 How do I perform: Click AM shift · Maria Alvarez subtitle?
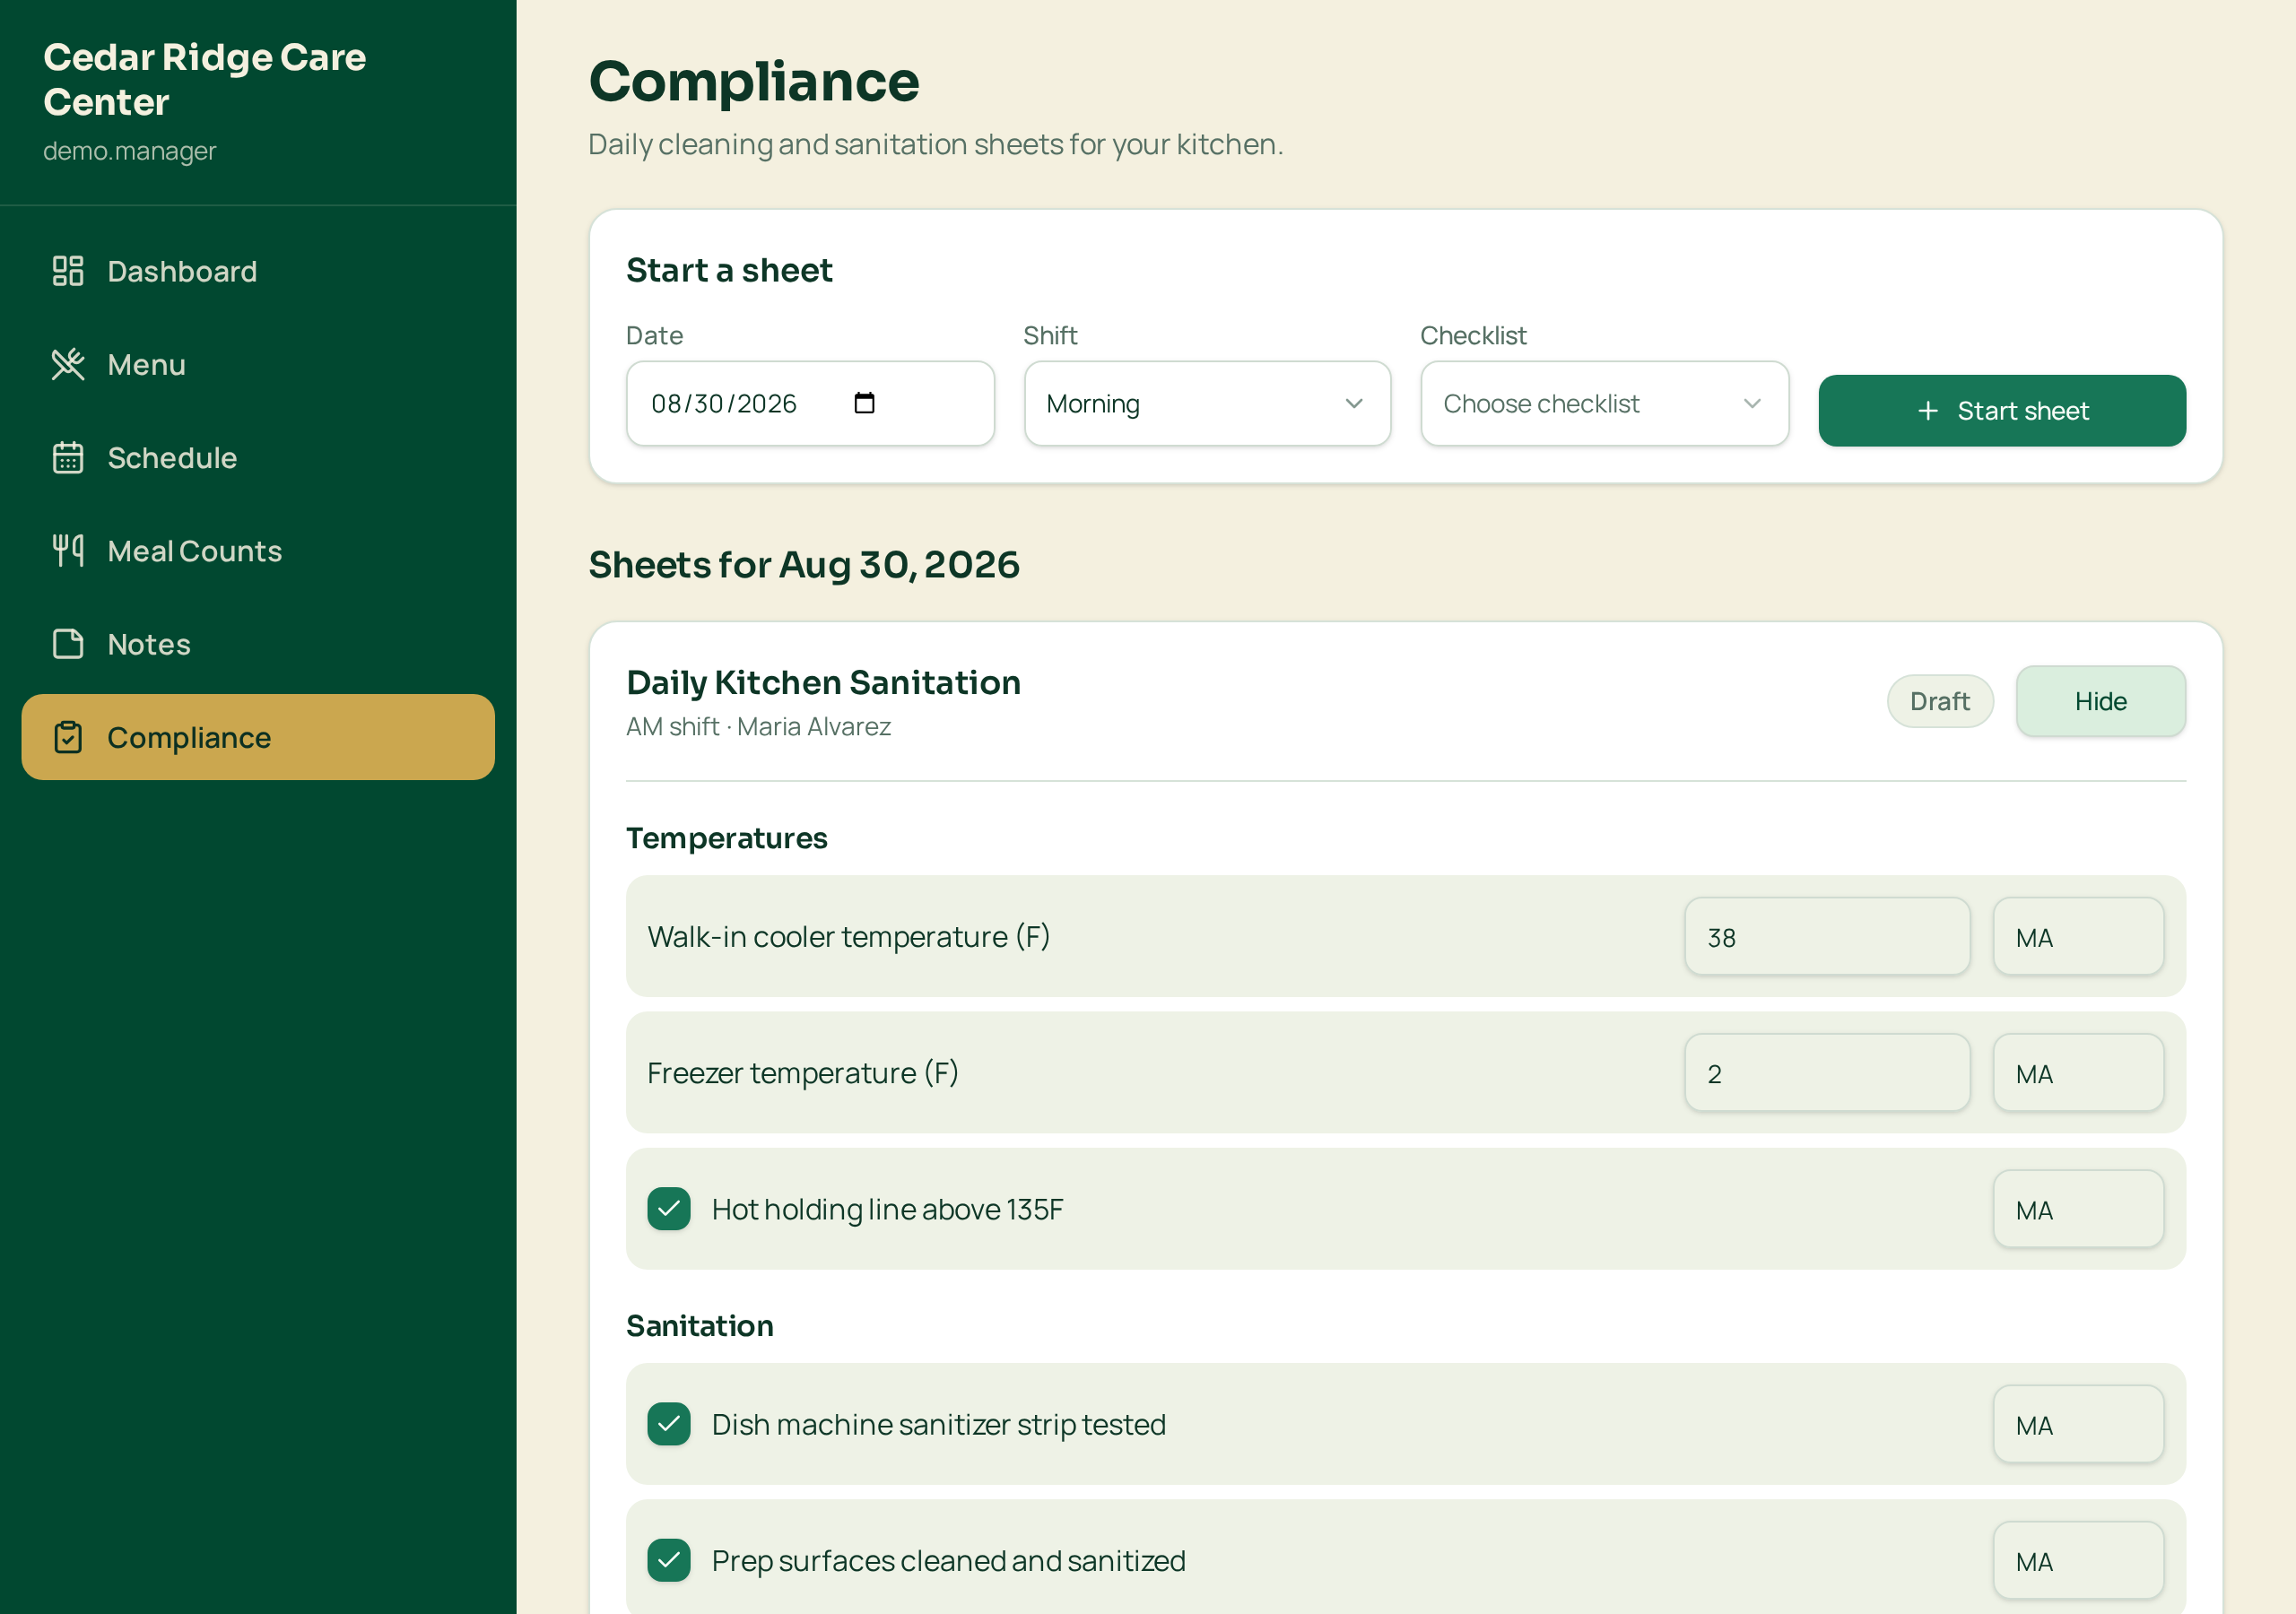(x=758, y=727)
